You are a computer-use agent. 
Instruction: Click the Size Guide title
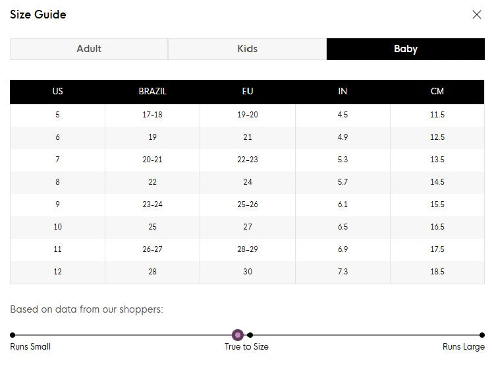38,15
